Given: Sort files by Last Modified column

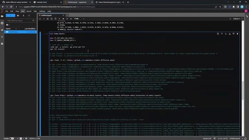Looking at the screenshot, I should point(30,29).
